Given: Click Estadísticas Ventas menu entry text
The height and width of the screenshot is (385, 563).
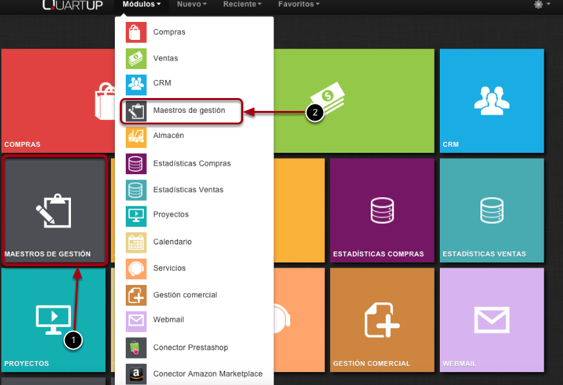Looking at the screenshot, I should pyautogui.click(x=188, y=190).
